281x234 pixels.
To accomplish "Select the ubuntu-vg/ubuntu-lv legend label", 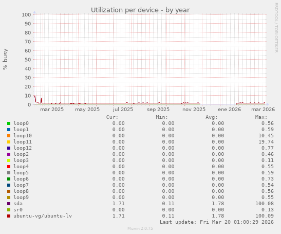I will [43, 216].
